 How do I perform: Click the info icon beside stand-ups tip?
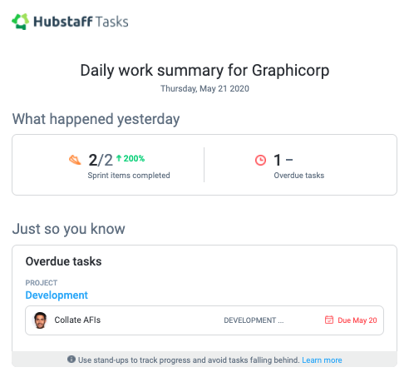[x=71, y=360]
